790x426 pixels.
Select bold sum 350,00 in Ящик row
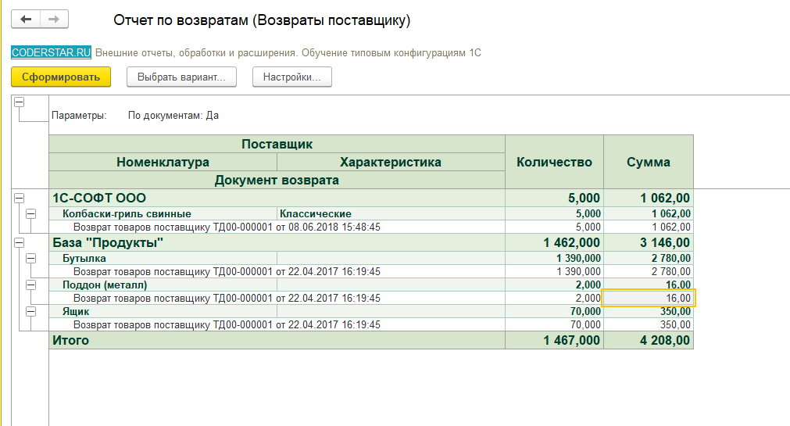point(649,312)
